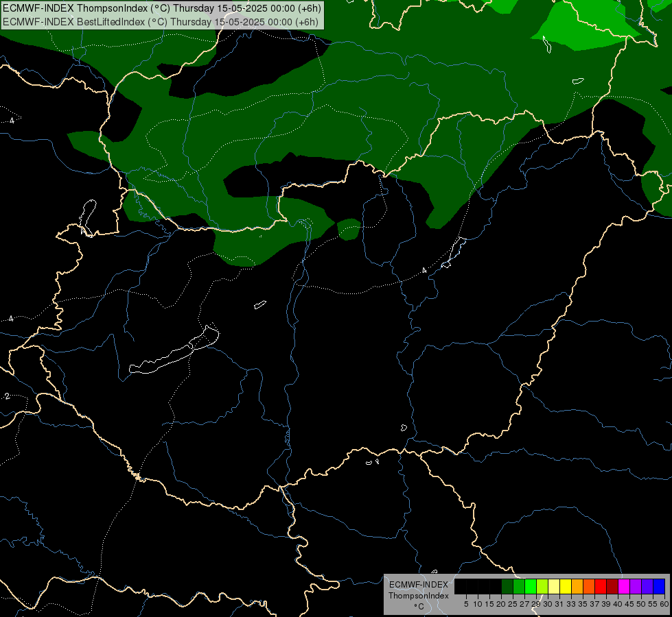Click legend tick value 31

[x=559, y=604]
